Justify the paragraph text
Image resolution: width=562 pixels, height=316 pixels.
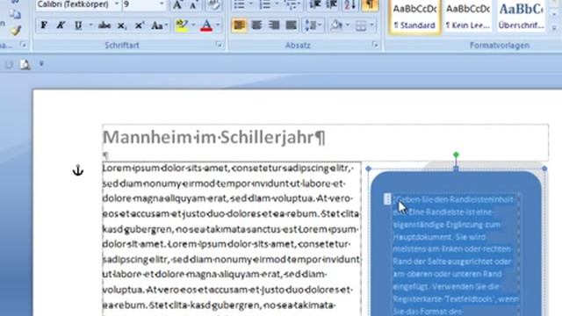pyautogui.click(x=291, y=25)
